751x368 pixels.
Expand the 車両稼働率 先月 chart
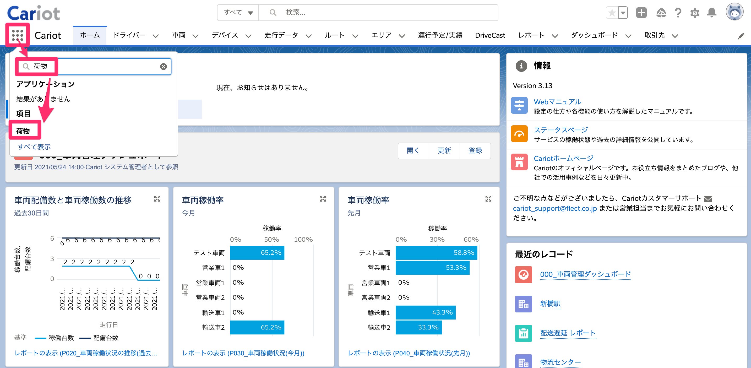coord(488,199)
